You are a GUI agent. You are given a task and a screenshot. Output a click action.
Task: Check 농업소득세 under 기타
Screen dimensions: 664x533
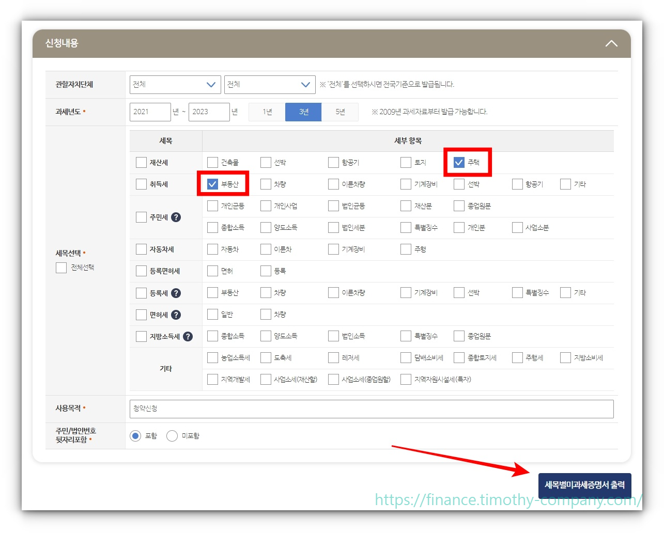click(x=212, y=358)
